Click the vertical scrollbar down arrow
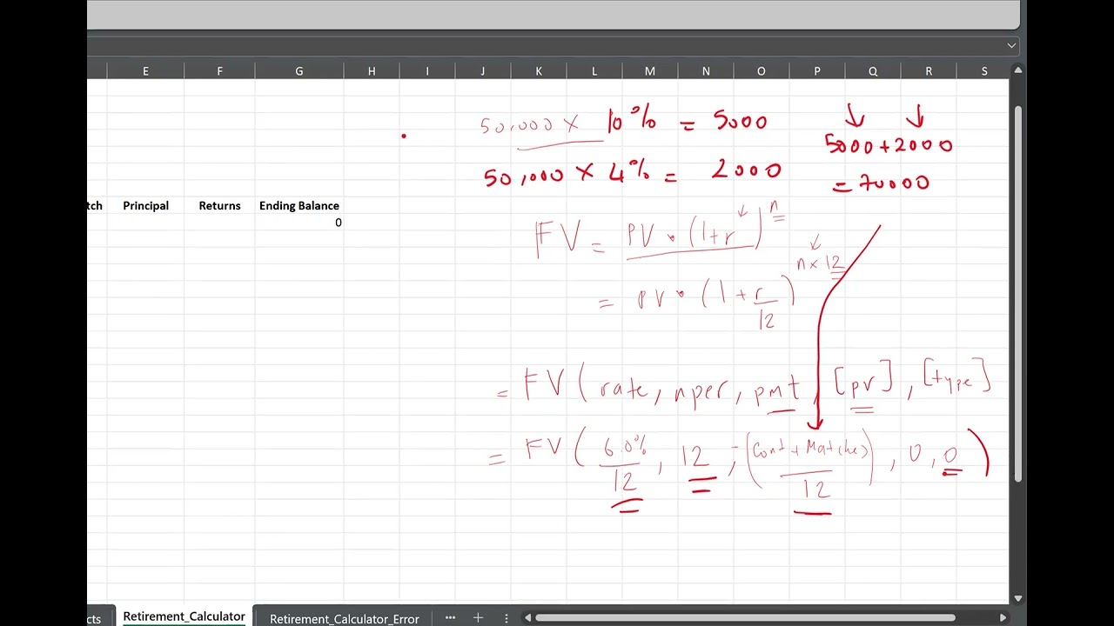This screenshot has width=1114, height=626. tap(1018, 598)
